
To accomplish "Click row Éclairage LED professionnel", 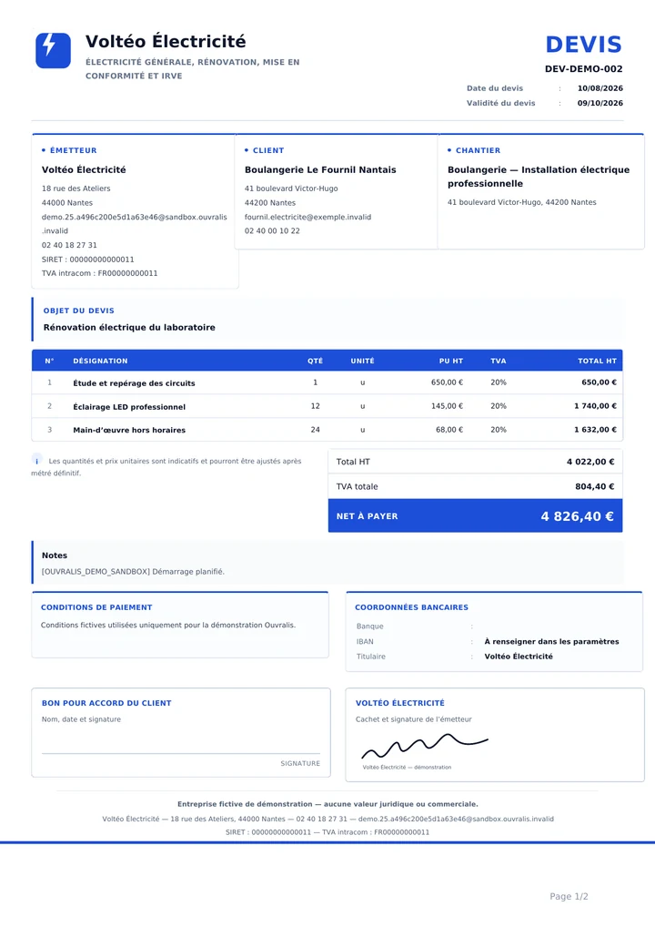I will click(x=327, y=406).
